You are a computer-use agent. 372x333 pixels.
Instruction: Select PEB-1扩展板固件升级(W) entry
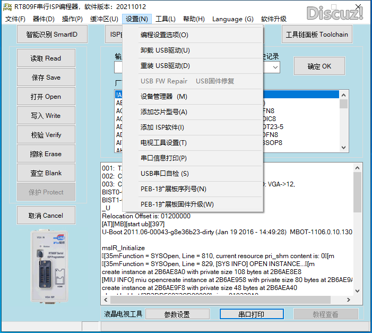tap(177, 204)
